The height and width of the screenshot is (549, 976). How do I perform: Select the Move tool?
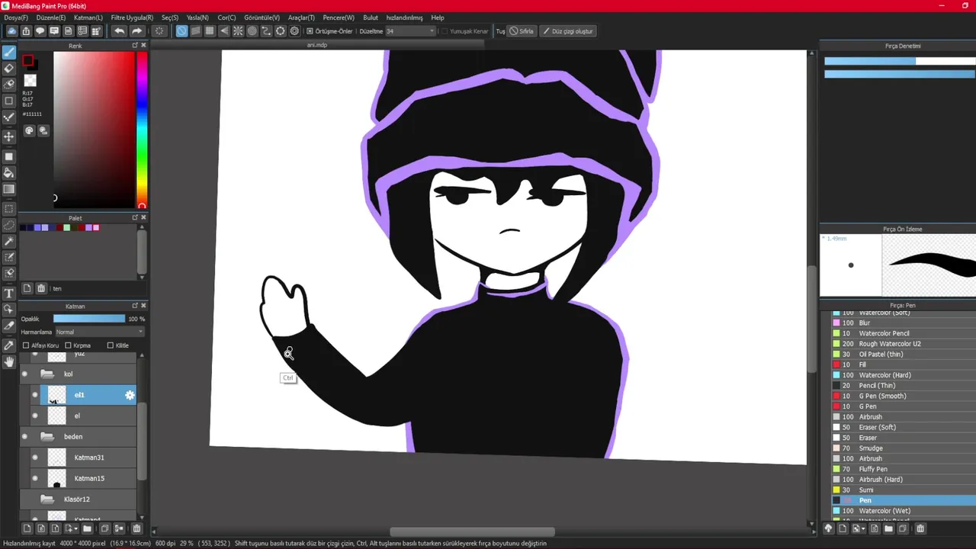point(9,136)
